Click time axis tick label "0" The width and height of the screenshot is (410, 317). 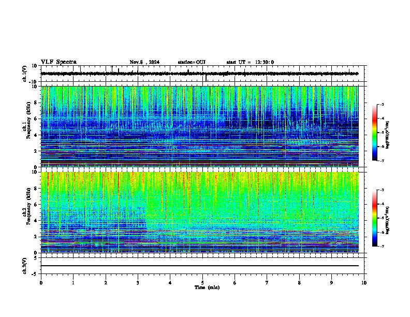click(x=41, y=283)
